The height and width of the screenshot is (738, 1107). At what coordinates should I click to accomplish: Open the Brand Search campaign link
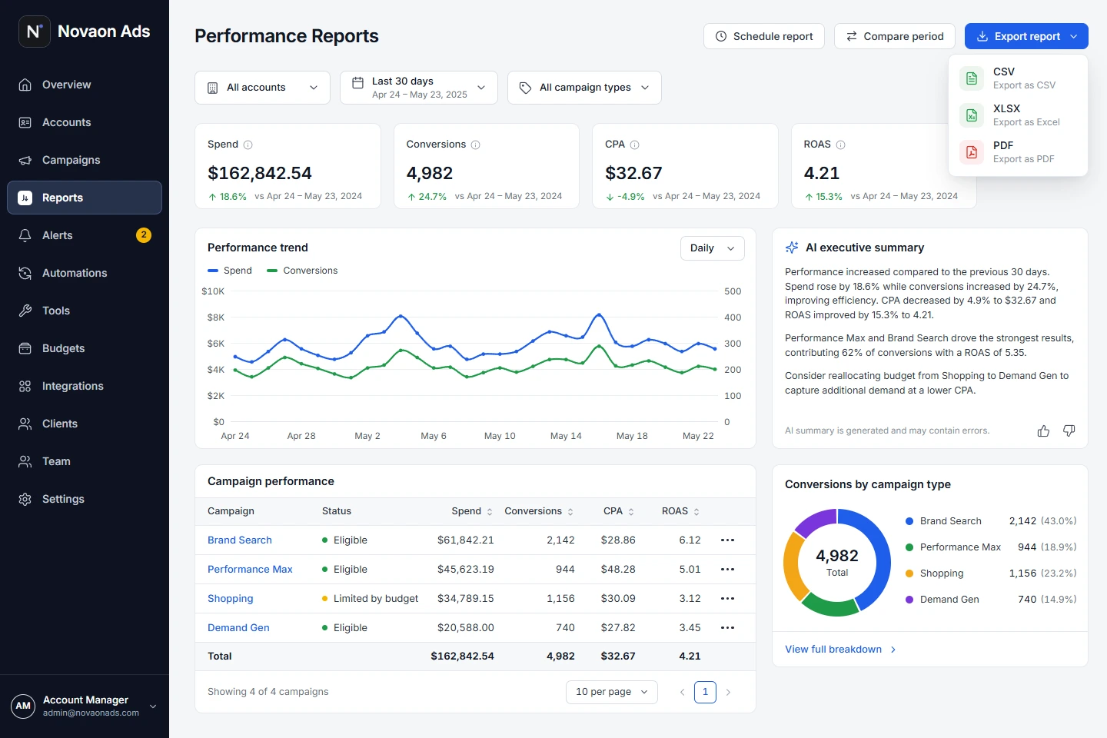click(240, 540)
